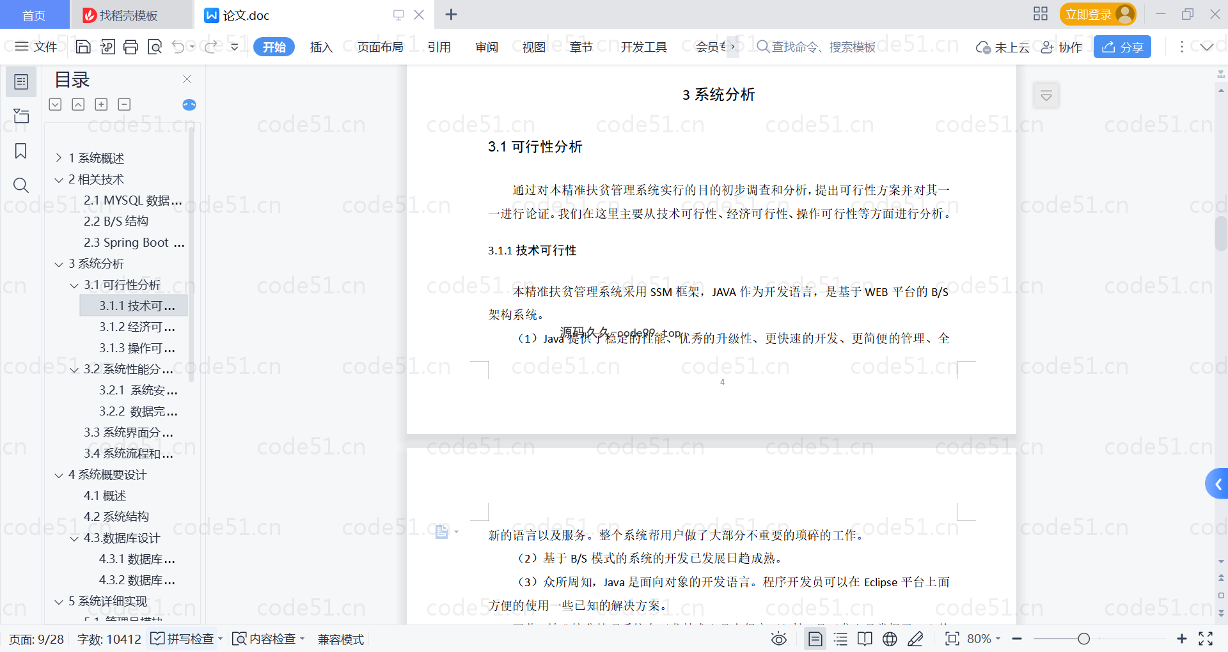This screenshot has height=652, width=1228.
Task: Expand the '1 系统概述' outline entry
Action: pos(59,158)
